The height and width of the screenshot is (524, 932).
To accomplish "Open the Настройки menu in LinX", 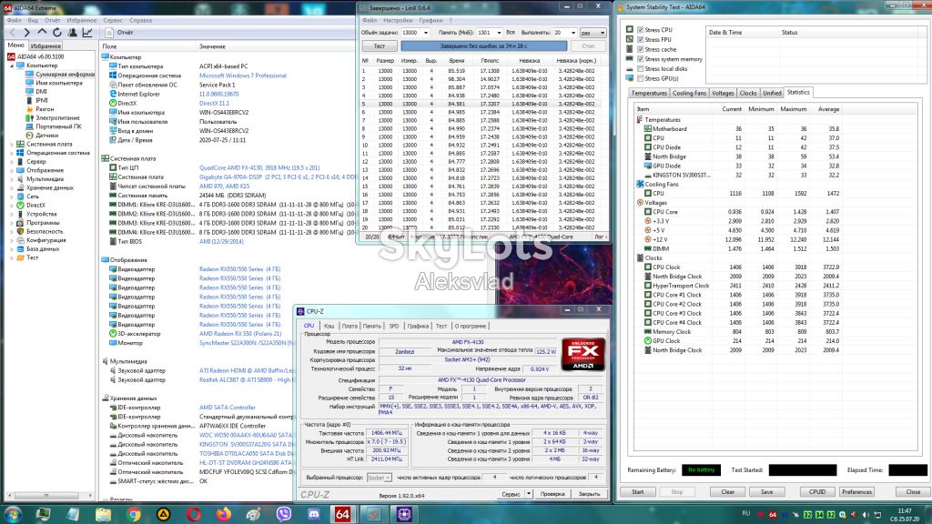I will tap(398, 20).
